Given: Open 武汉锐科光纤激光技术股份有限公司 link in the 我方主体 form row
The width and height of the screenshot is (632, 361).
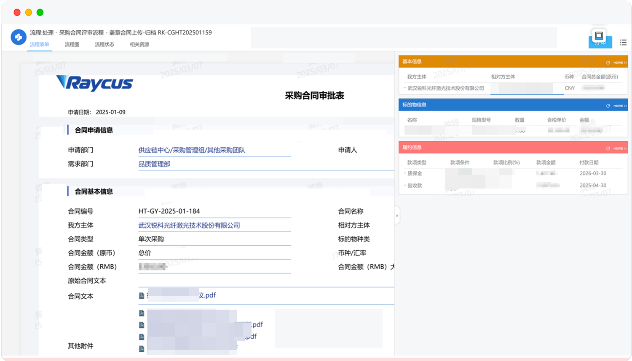Looking at the screenshot, I should point(189,226).
